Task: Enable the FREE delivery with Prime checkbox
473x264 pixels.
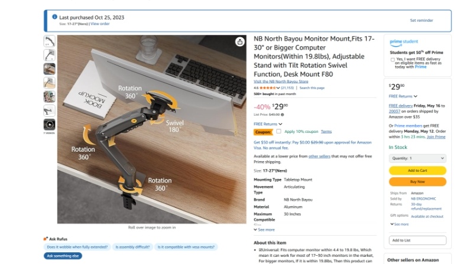Action: coord(393,60)
